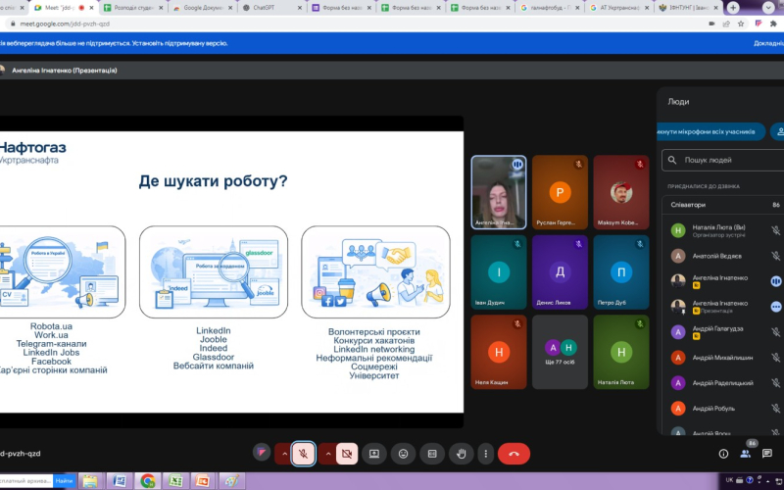Image resolution: width=784 pixels, height=490 pixels.
Task: Mute Андрій Робуль's microphone icon
Action: click(x=775, y=409)
